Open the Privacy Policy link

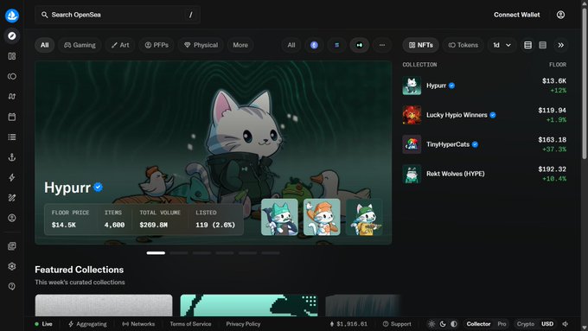pos(243,324)
